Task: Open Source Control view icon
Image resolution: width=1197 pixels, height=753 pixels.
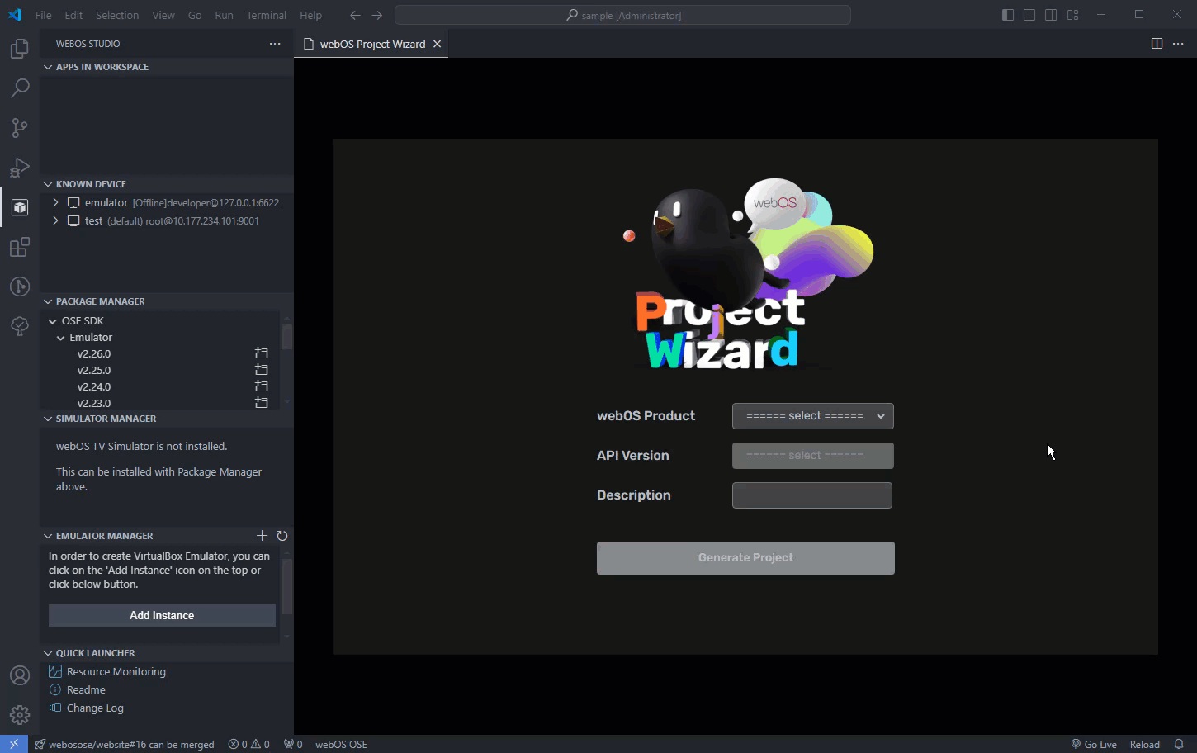Action: (20, 128)
